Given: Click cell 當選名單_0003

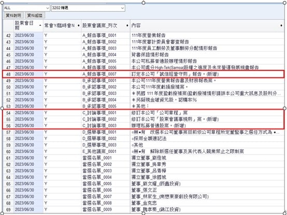Looking at the screenshot, I should [x=106, y=171].
